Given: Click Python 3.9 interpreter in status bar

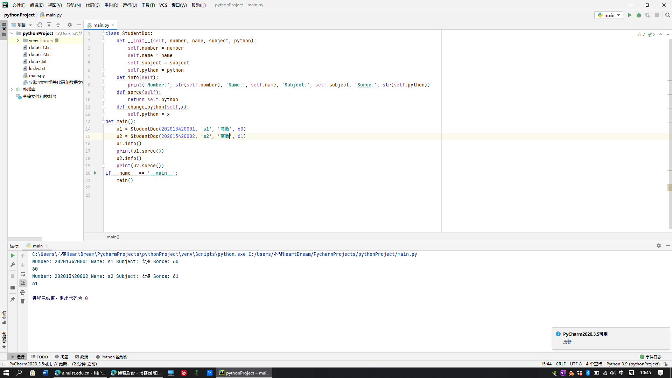Looking at the screenshot, I should click(x=633, y=364).
